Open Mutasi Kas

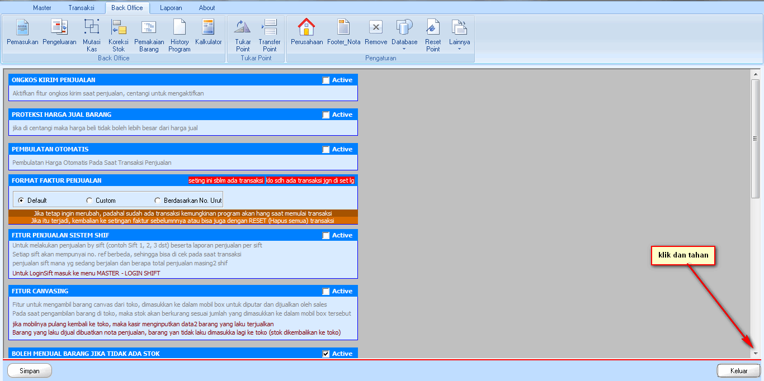(x=92, y=36)
